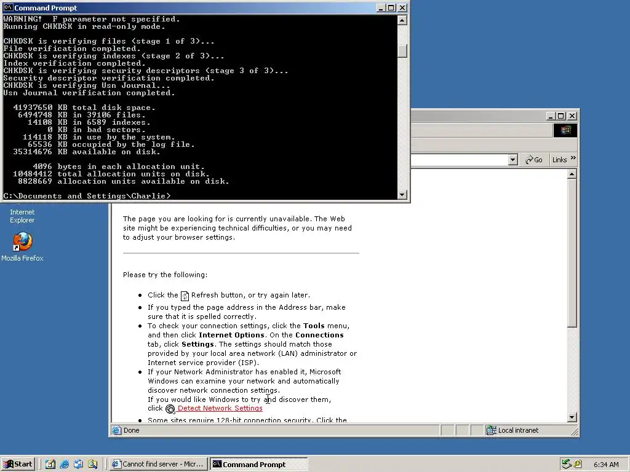Click the Safely Remove Hardware tray icon
Image resolution: width=630 pixels, height=472 pixels.
[567, 464]
